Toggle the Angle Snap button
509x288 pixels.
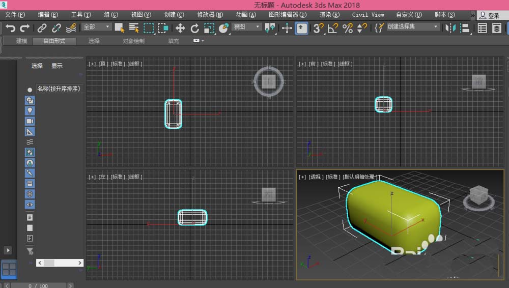(333, 28)
